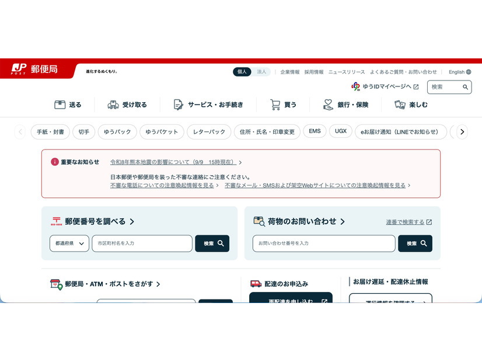Open ゆうIDマイページへ link
The height and width of the screenshot is (362, 482).
tap(387, 87)
